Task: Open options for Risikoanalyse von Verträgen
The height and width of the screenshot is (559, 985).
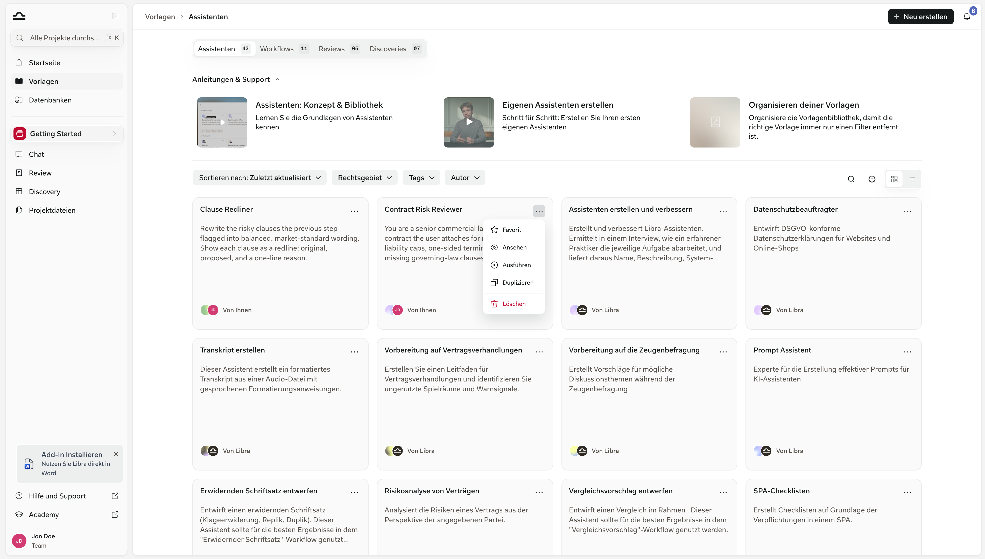Action: (539, 492)
